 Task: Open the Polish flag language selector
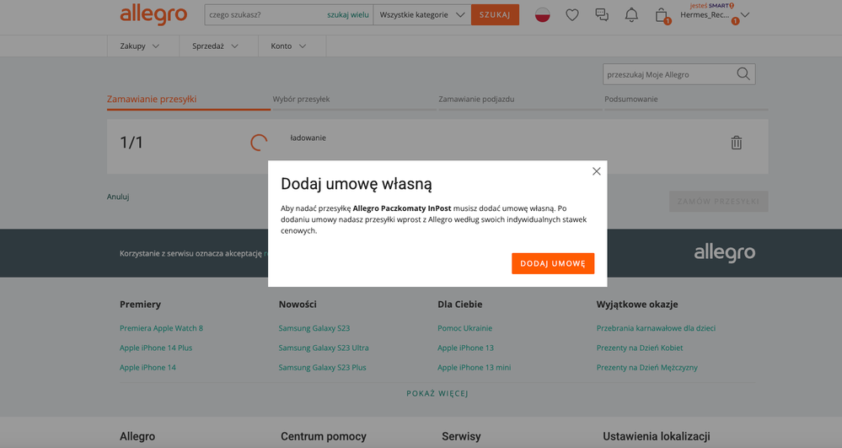(x=542, y=15)
